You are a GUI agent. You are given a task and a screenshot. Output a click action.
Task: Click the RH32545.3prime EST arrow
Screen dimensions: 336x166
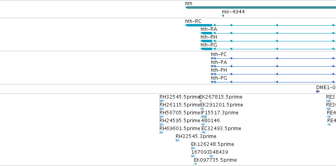pos(178,140)
